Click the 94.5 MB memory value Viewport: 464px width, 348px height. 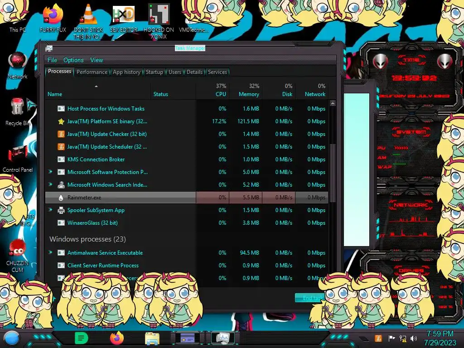(x=250, y=253)
